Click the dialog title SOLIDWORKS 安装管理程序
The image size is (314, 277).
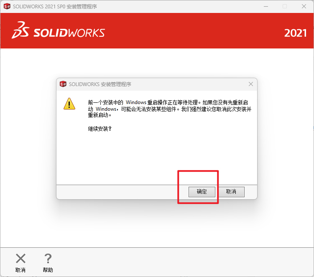[x=100, y=84]
